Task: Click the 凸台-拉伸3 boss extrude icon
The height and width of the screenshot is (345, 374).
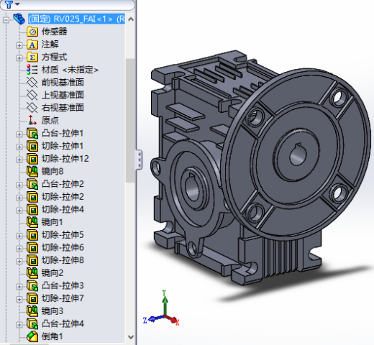Action: coord(32,285)
